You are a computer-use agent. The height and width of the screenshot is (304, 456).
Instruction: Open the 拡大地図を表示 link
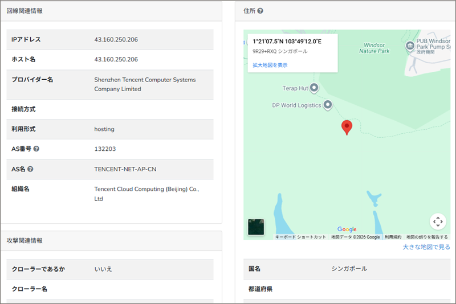coord(270,65)
